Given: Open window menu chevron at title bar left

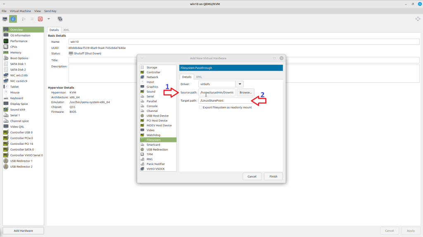Looking at the screenshot, I should (4, 4).
